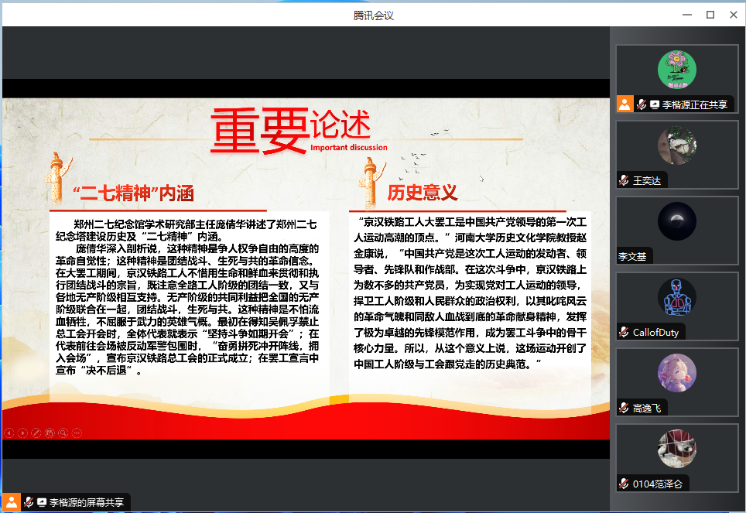Screen dimensions: 746x513
Task: Select the pen annotation tool on the slide
Action: [x=36, y=433]
